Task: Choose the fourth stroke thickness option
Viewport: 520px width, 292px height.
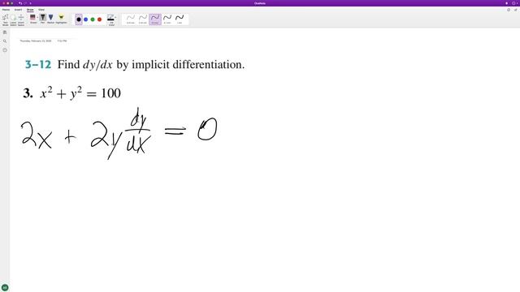Action: [x=167, y=19]
